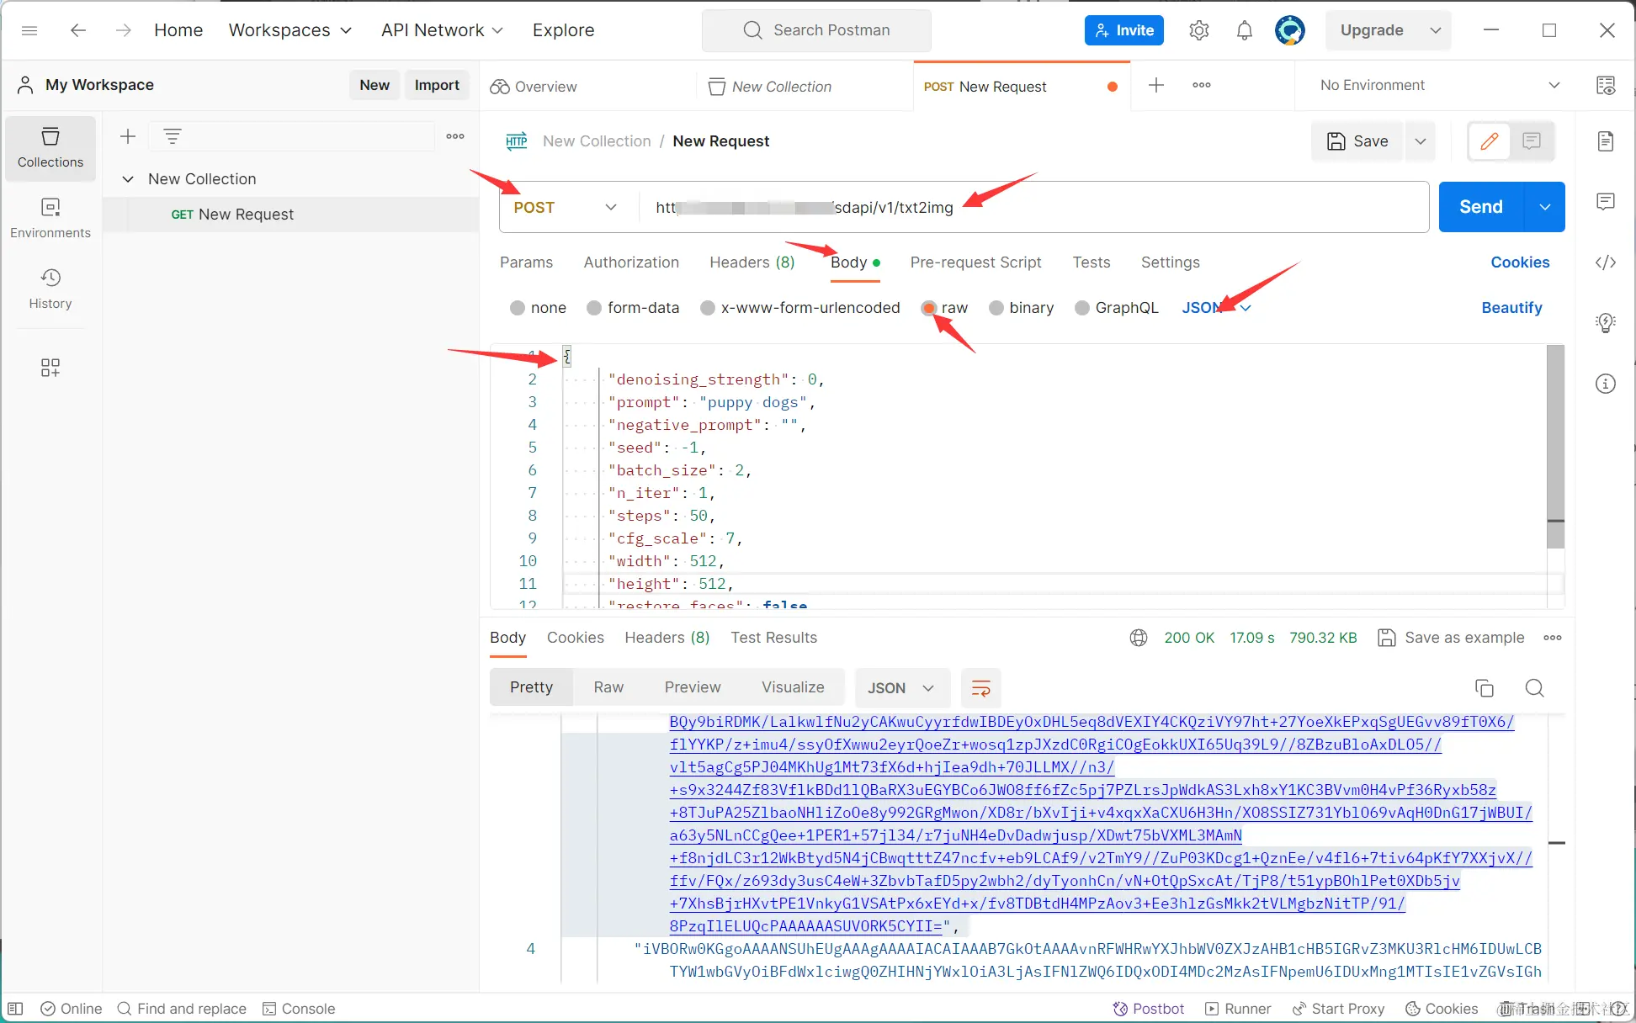The image size is (1636, 1023).
Task: Open the Send options dropdown arrow
Action: pos(1545,207)
